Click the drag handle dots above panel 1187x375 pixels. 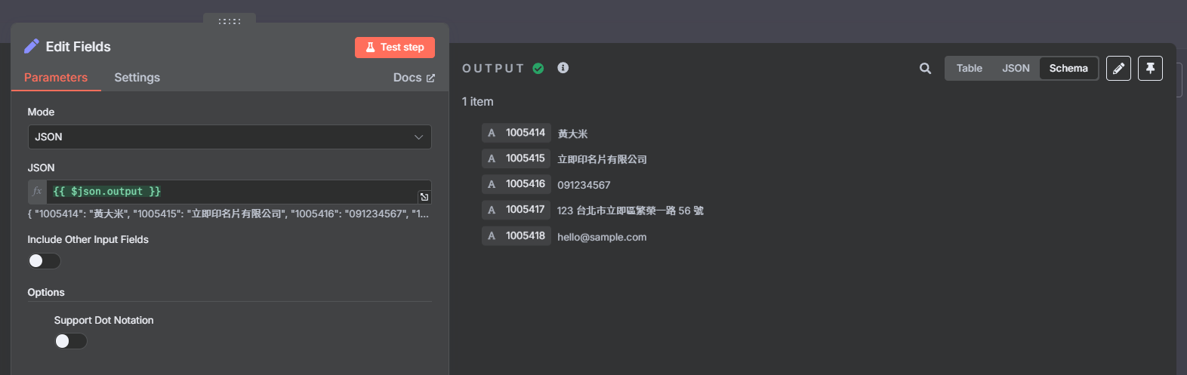[x=230, y=21]
